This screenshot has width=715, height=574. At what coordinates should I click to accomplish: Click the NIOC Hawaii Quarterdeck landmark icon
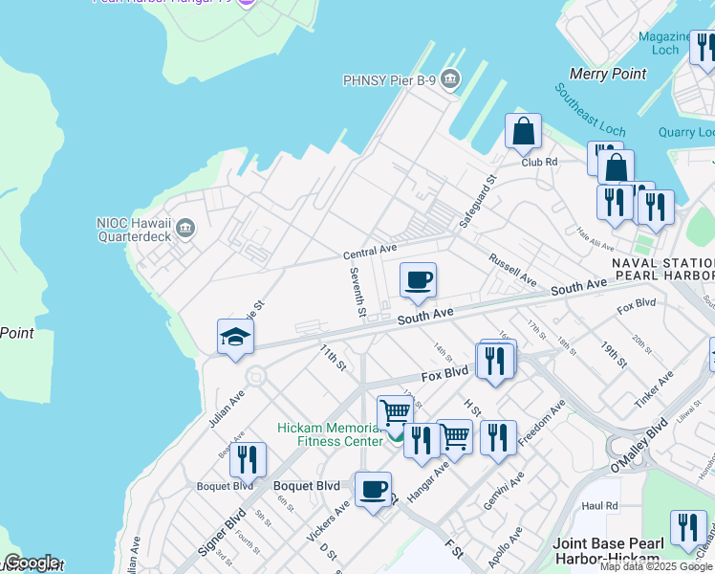185,228
